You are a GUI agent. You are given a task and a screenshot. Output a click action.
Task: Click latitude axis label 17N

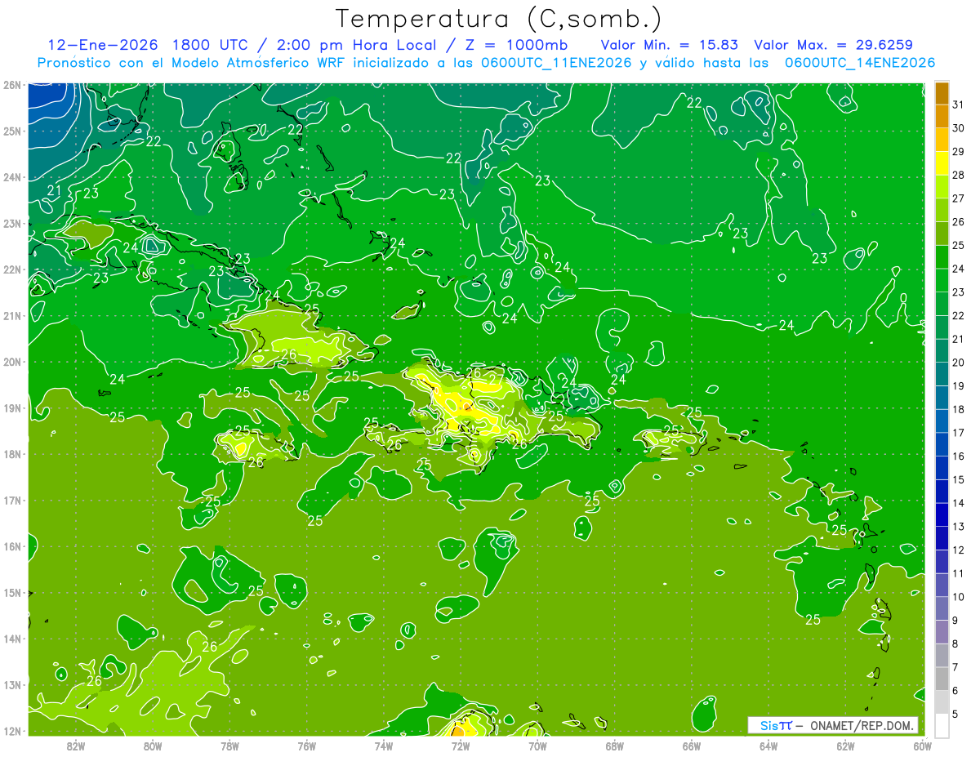click(11, 500)
